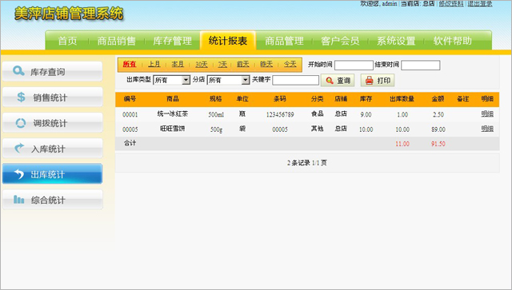Image resolution: width=512 pixels, height=290 pixels.
Task: Click the 结束时间 input field
Action: 421,66
